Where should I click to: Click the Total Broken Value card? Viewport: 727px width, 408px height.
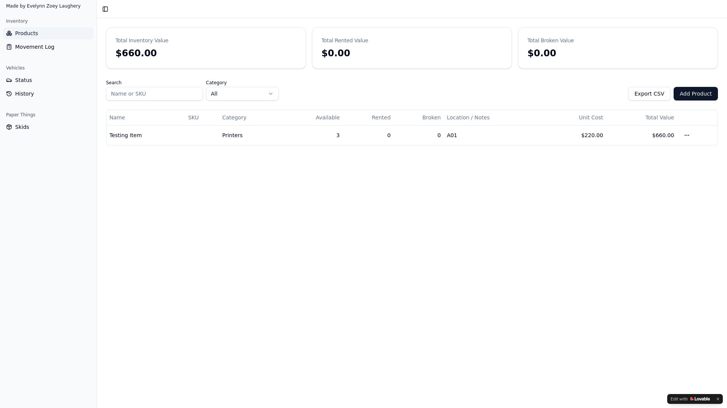click(x=618, y=48)
